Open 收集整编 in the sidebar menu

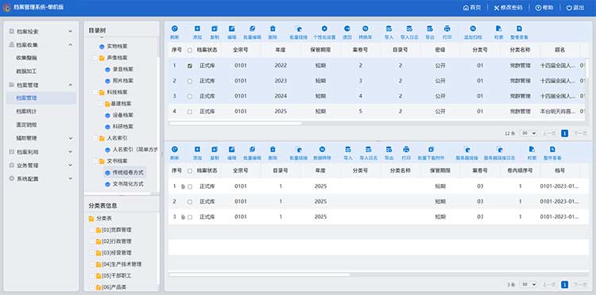(26, 58)
